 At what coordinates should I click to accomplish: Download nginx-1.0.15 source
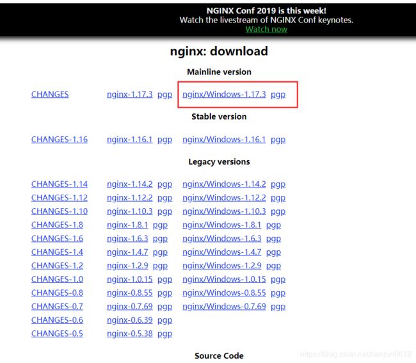[x=130, y=279]
